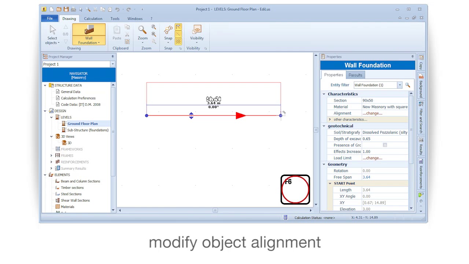Click the New document icon in quick access toolbar

pos(52,9)
